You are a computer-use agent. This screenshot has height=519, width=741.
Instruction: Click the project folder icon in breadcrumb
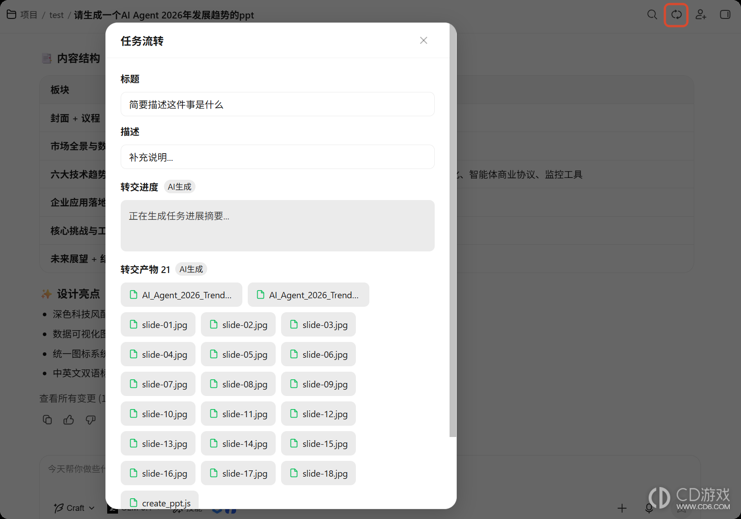pyautogui.click(x=12, y=15)
